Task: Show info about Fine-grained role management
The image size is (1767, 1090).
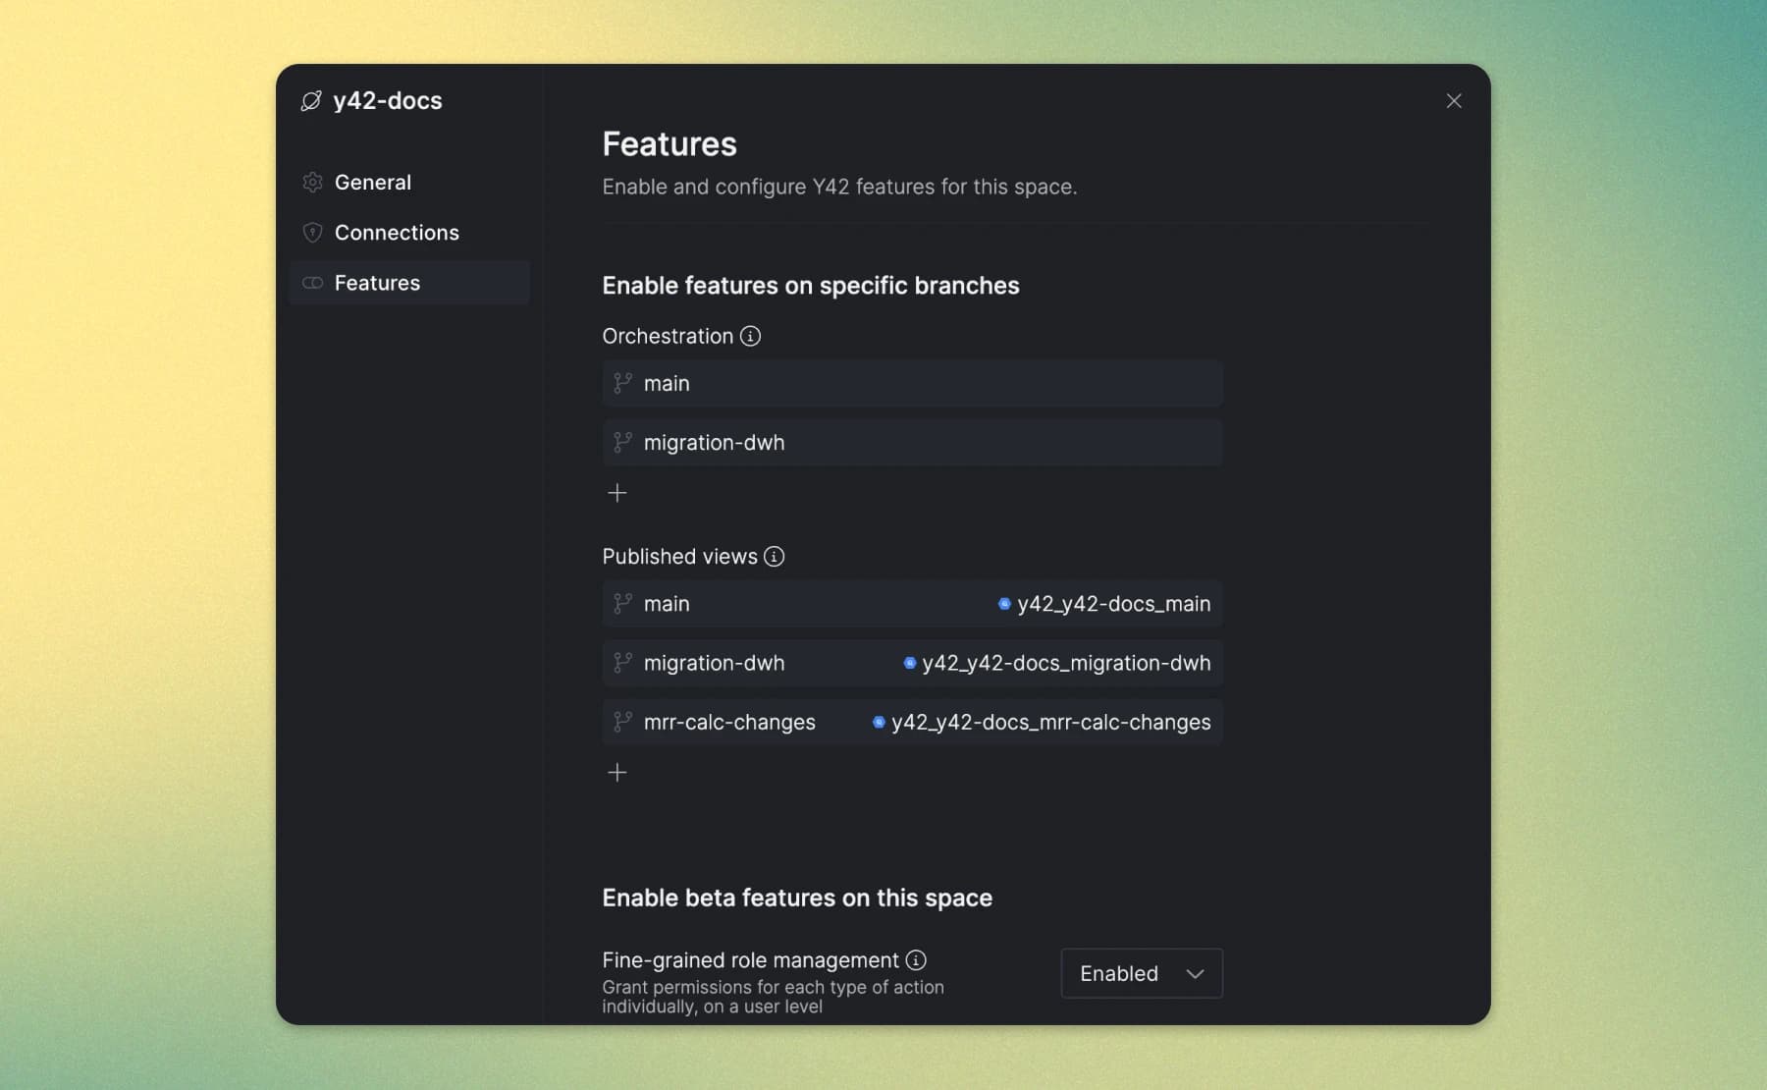Action: pos(916,959)
